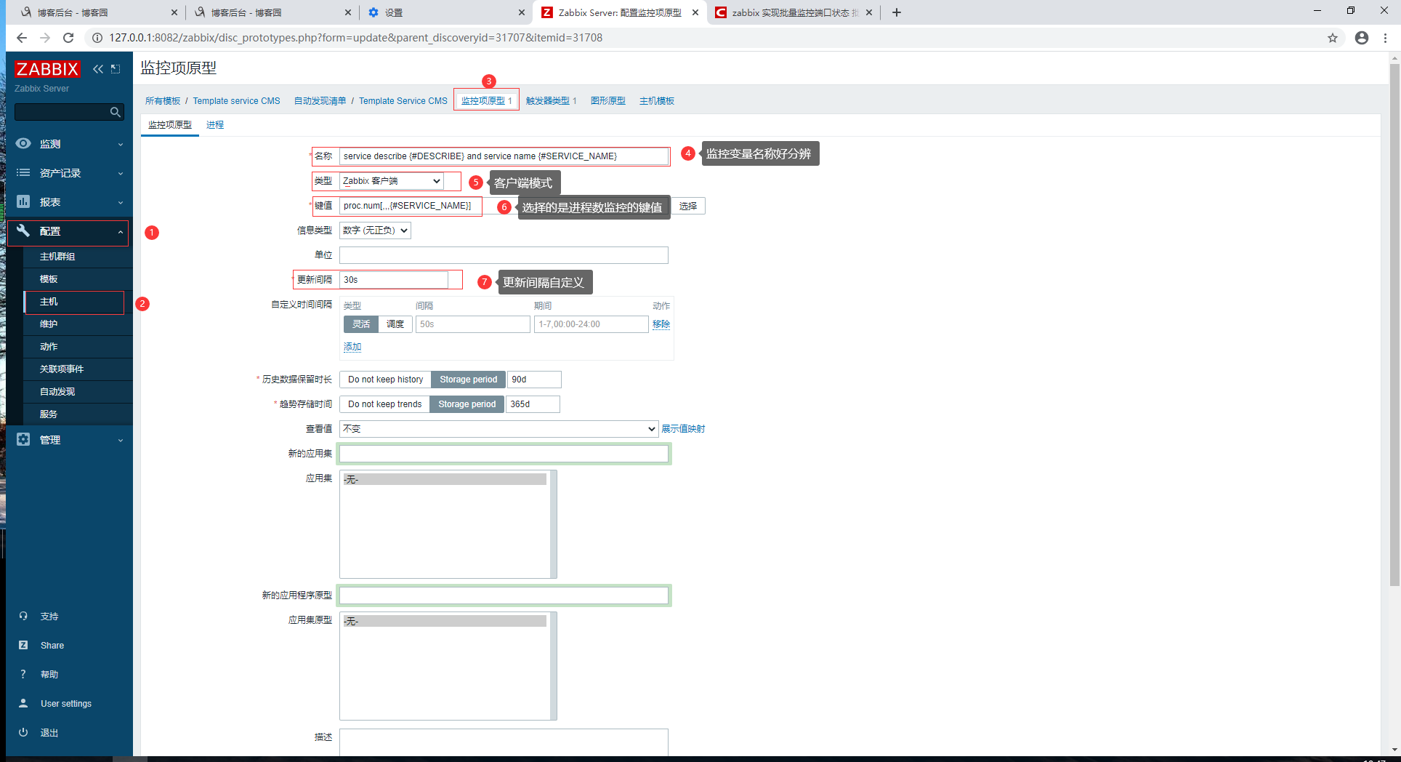
Task: Click the Share Z icon
Action: (x=23, y=646)
